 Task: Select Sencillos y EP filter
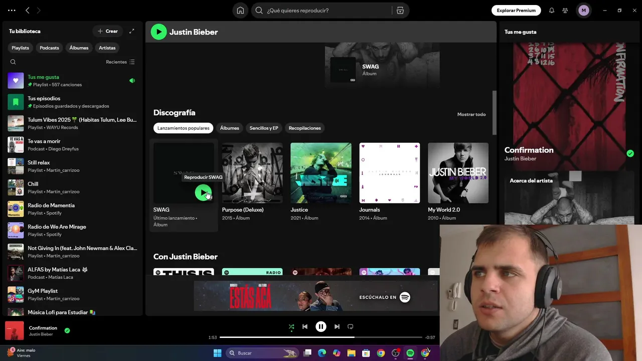click(x=264, y=128)
